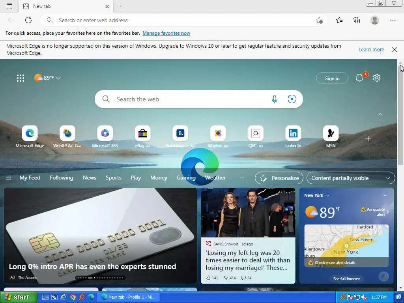The height and width of the screenshot is (303, 404).
Task: Click the Personalize button
Action: click(x=279, y=178)
